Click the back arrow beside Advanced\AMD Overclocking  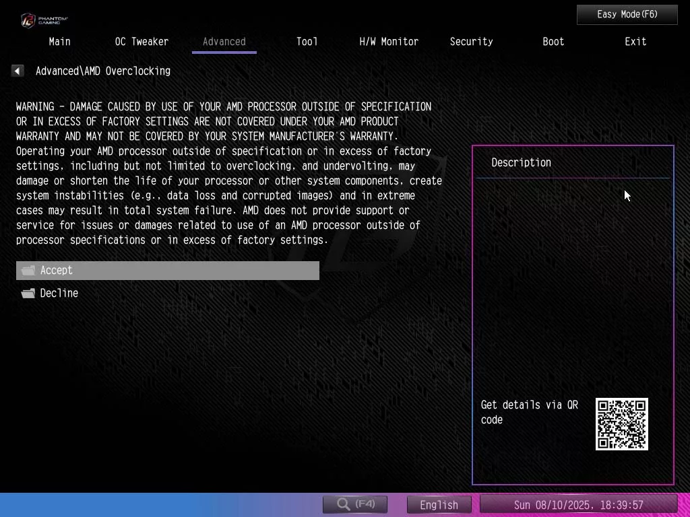[18, 71]
